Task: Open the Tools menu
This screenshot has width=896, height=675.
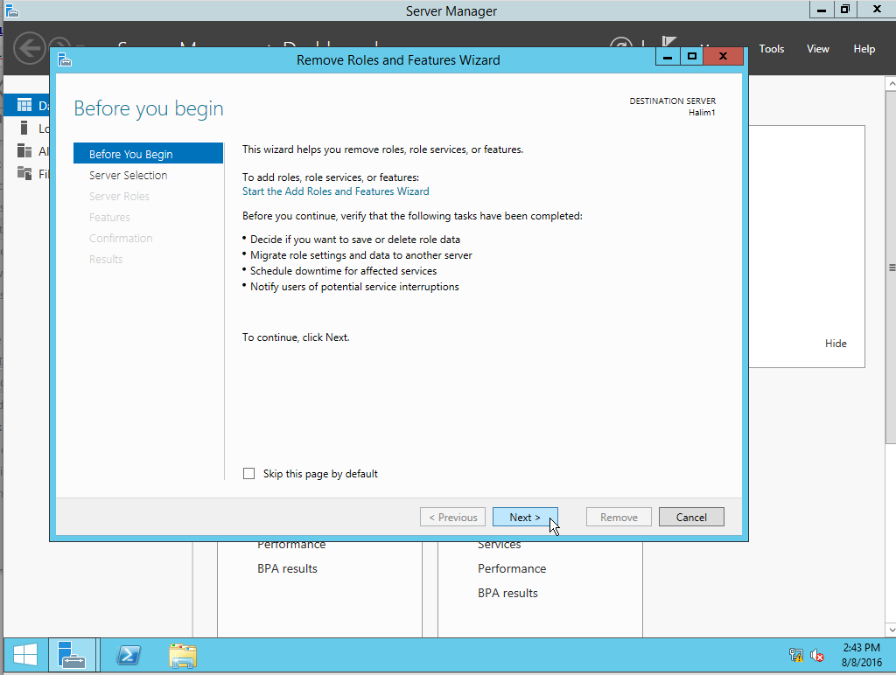Action: [x=771, y=49]
